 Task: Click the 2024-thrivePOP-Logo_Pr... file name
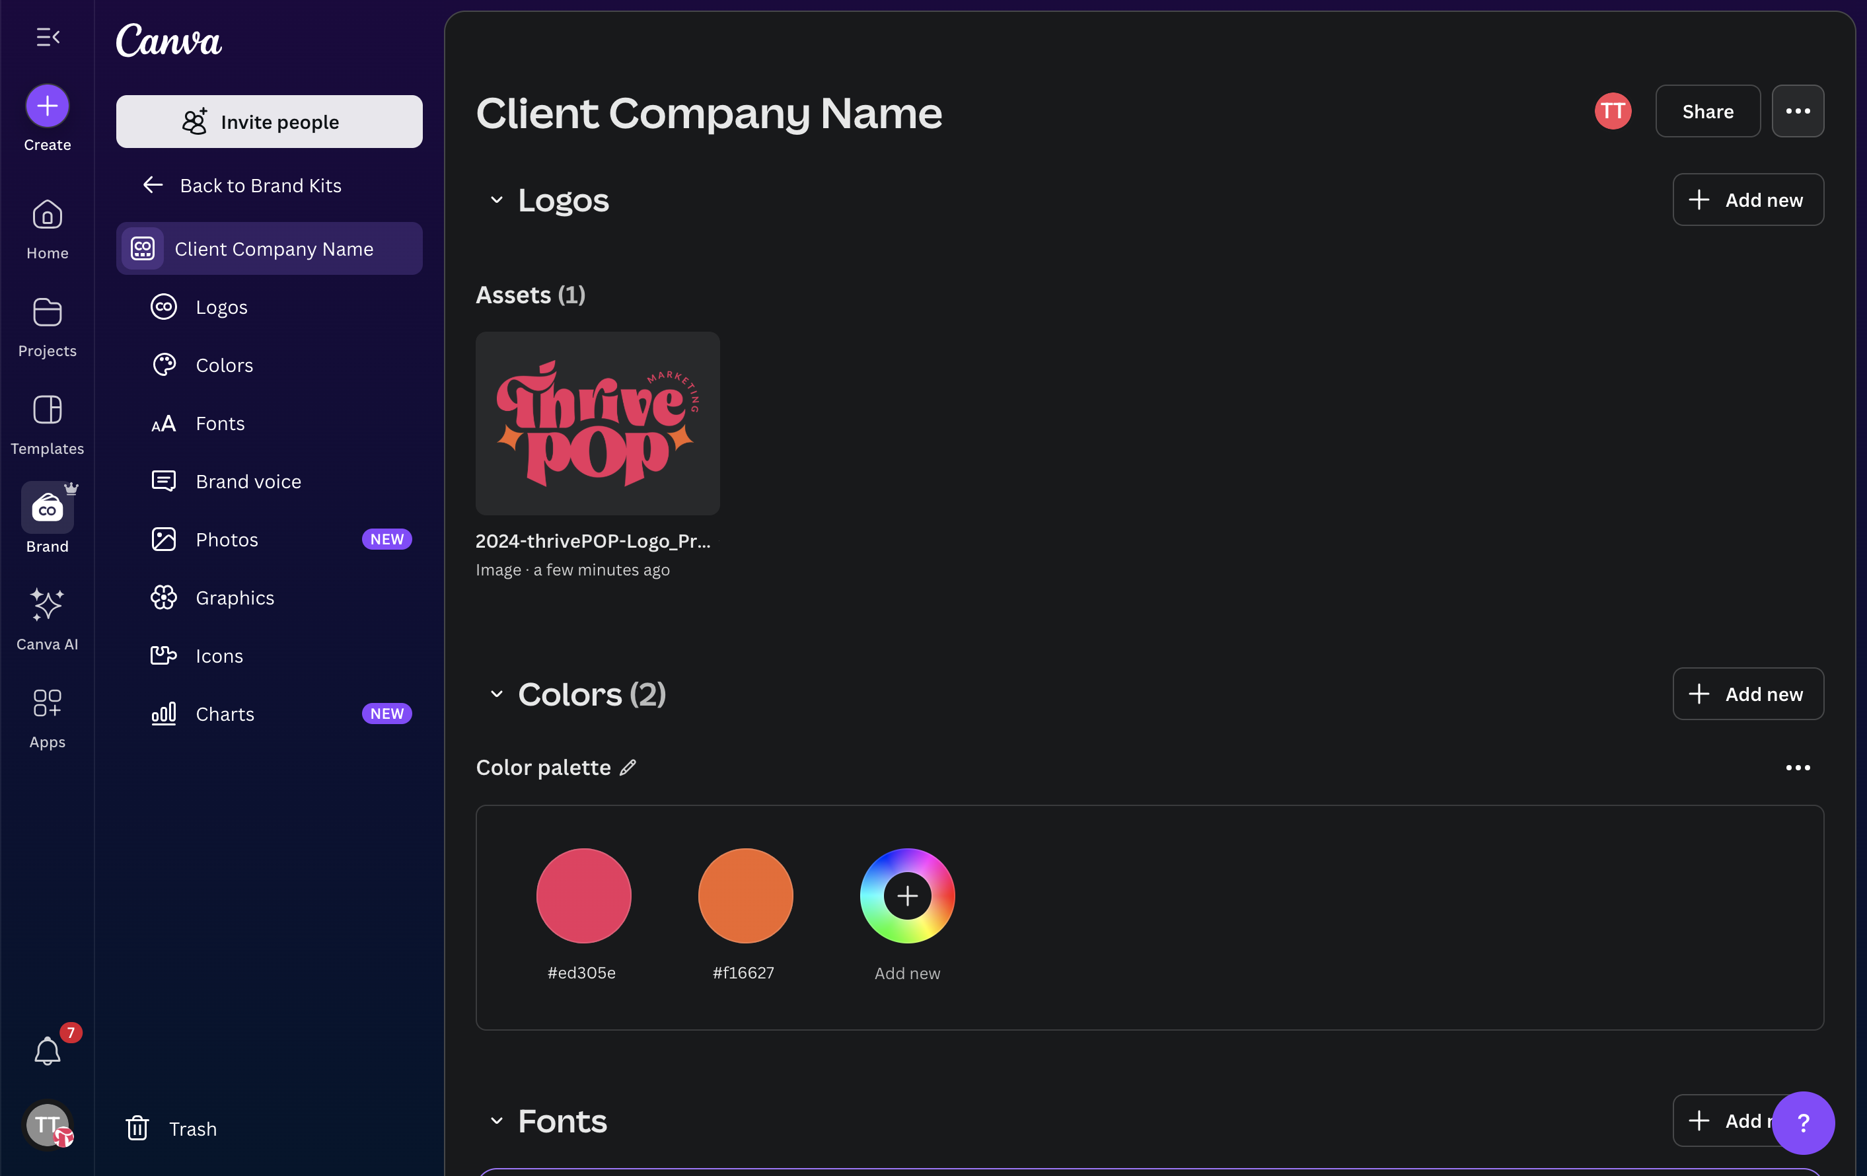[593, 541]
